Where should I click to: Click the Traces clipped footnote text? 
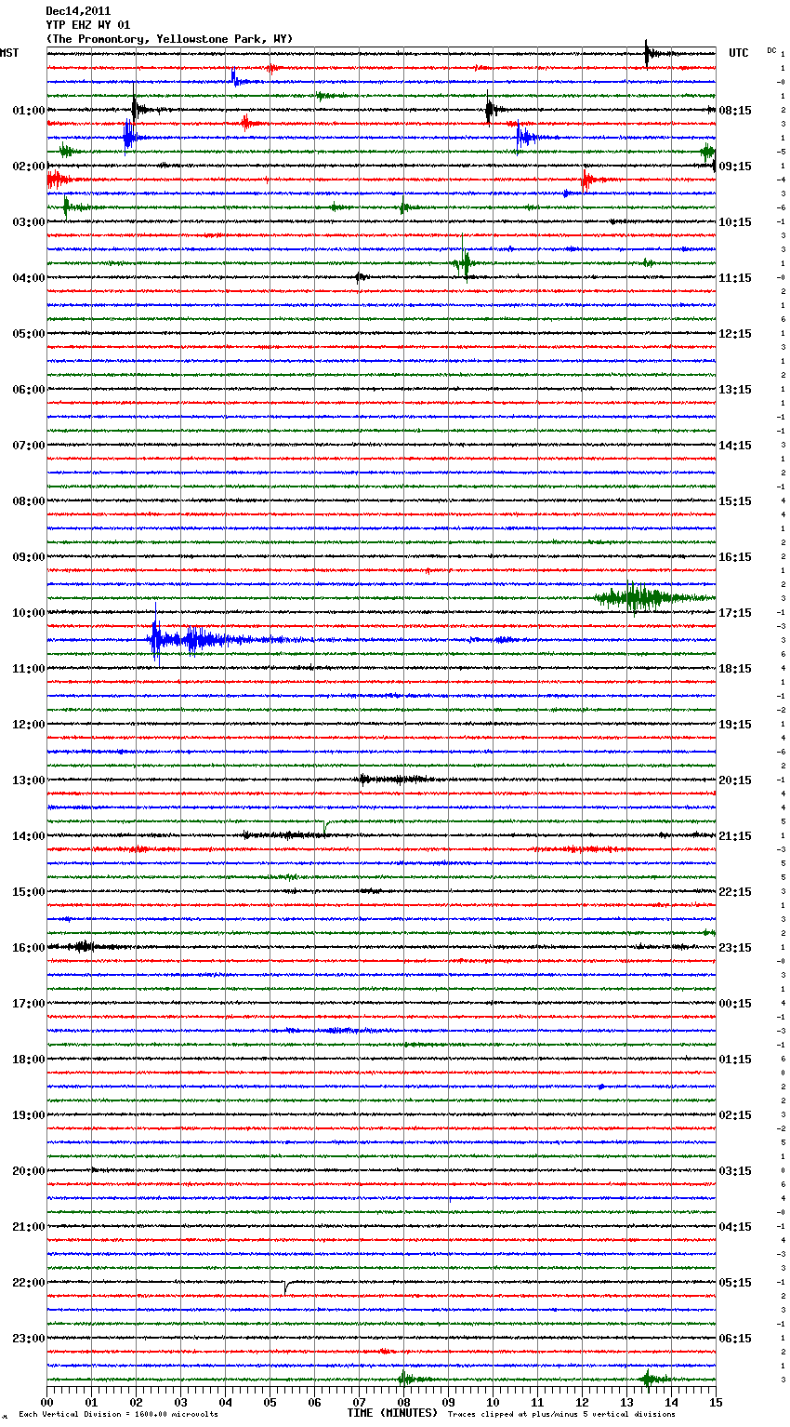(561, 1414)
